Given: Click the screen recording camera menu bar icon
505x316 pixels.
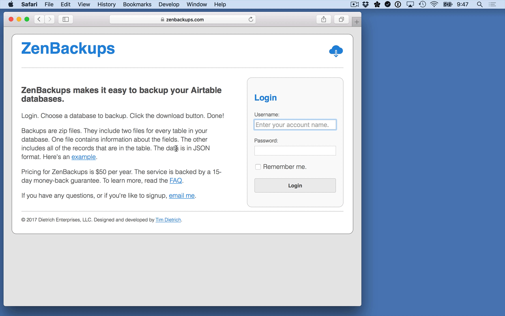Looking at the screenshot, I should coord(354,4).
